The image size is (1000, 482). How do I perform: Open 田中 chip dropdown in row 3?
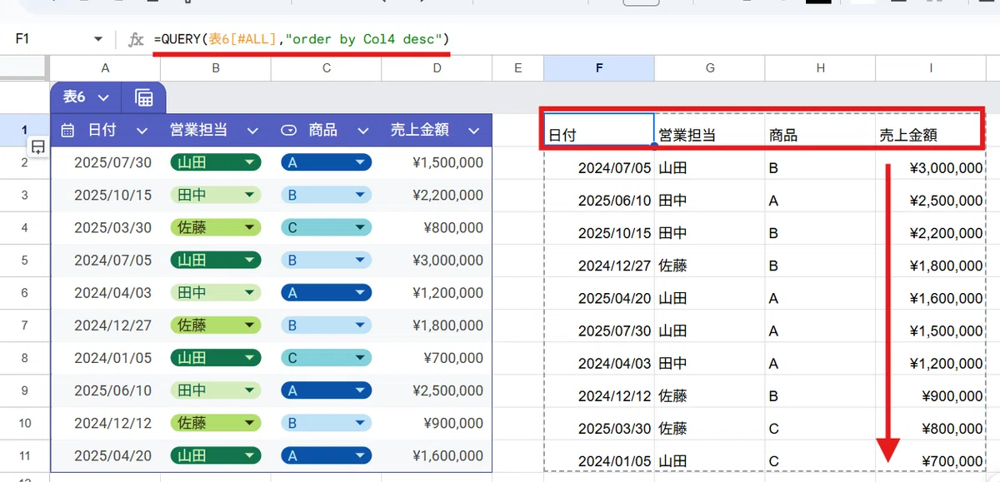(248, 195)
